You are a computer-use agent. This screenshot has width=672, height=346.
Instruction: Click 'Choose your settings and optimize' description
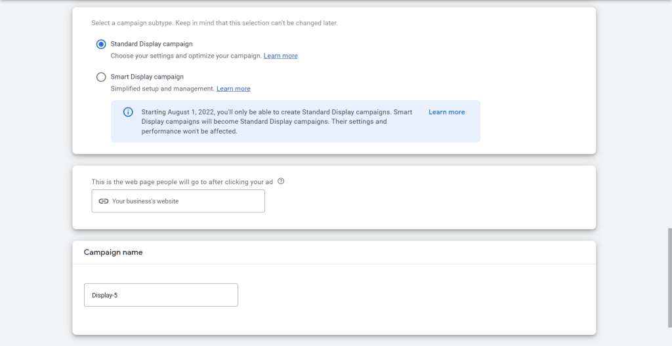coord(186,56)
